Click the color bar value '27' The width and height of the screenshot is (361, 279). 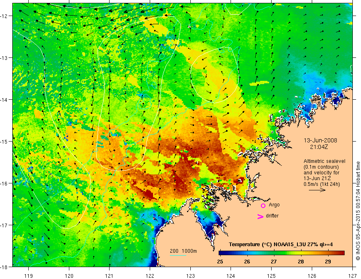274,261
